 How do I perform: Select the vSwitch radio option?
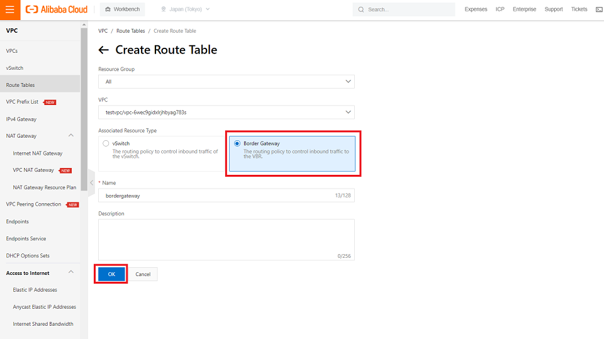(x=106, y=143)
